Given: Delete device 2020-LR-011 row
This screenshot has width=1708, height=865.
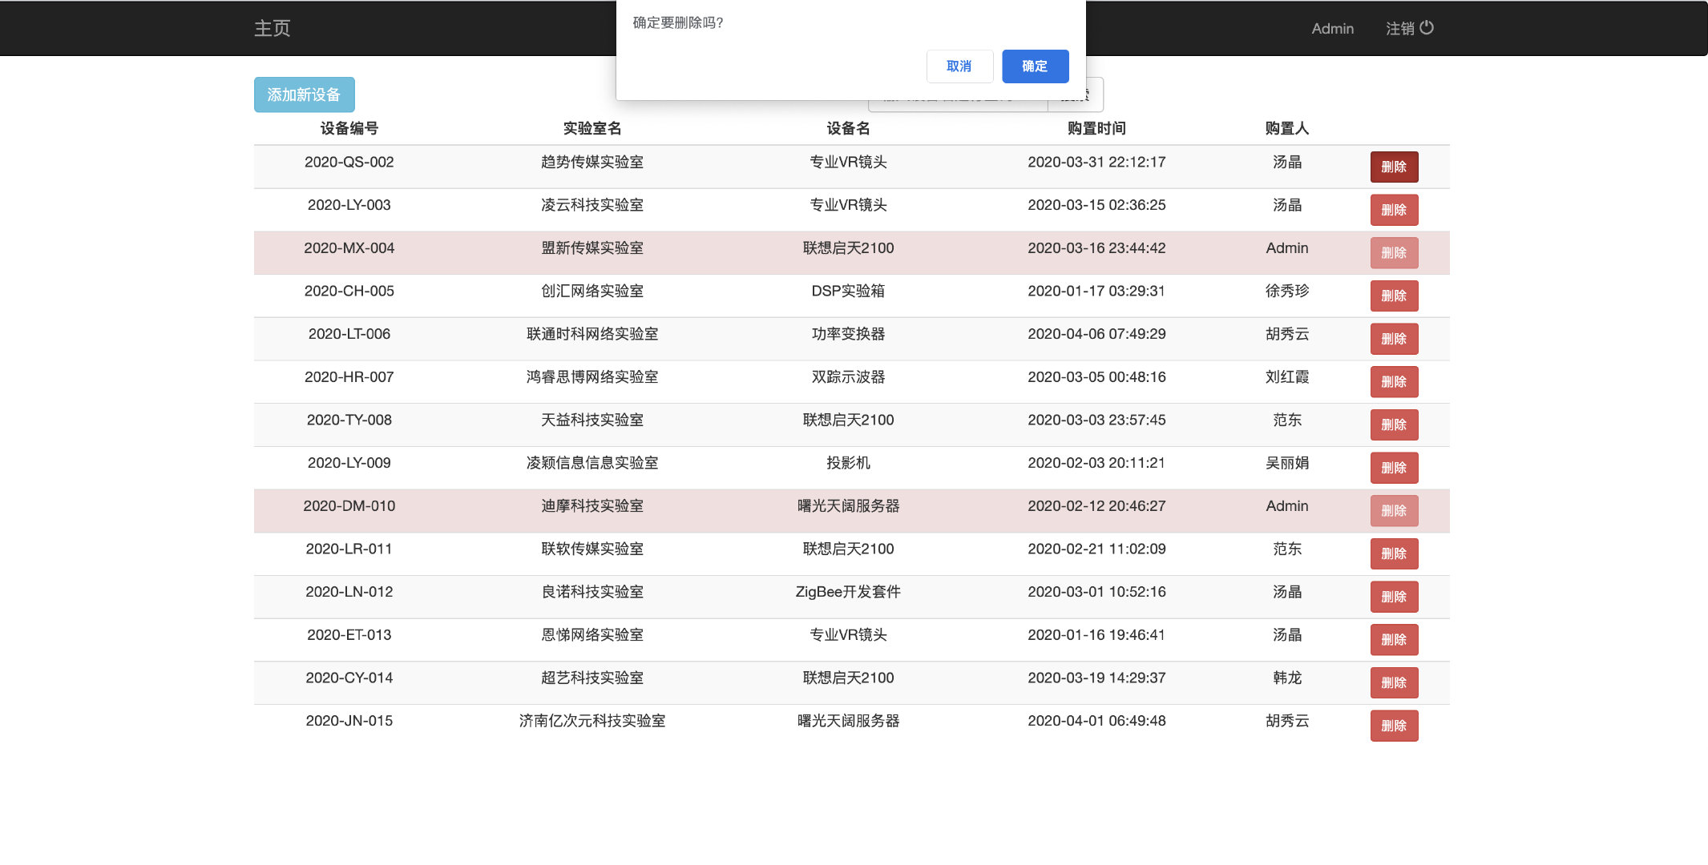Looking at the screenshot, I should (1394, 553).
